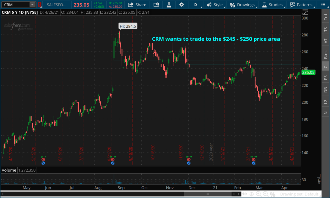Click the 'CRM 5 Y 1D [NYSE]' chart title

20,12
